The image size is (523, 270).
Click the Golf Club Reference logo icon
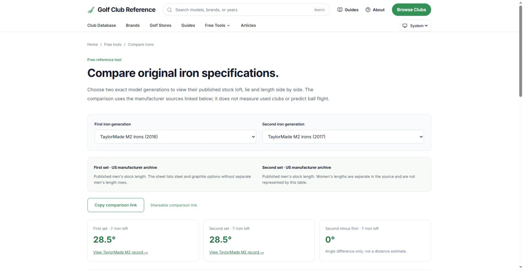pos(91,10)
